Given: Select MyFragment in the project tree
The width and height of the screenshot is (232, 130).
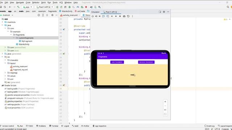Looking at the screenshot, I should coord(27,41).
